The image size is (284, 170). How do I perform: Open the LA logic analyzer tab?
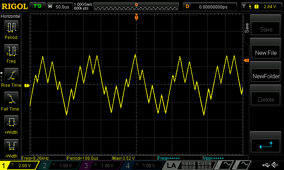click(x=171, y=165)
